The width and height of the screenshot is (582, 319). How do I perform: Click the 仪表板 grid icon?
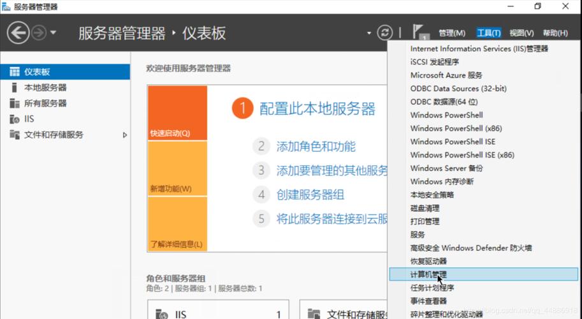point(15,71)
